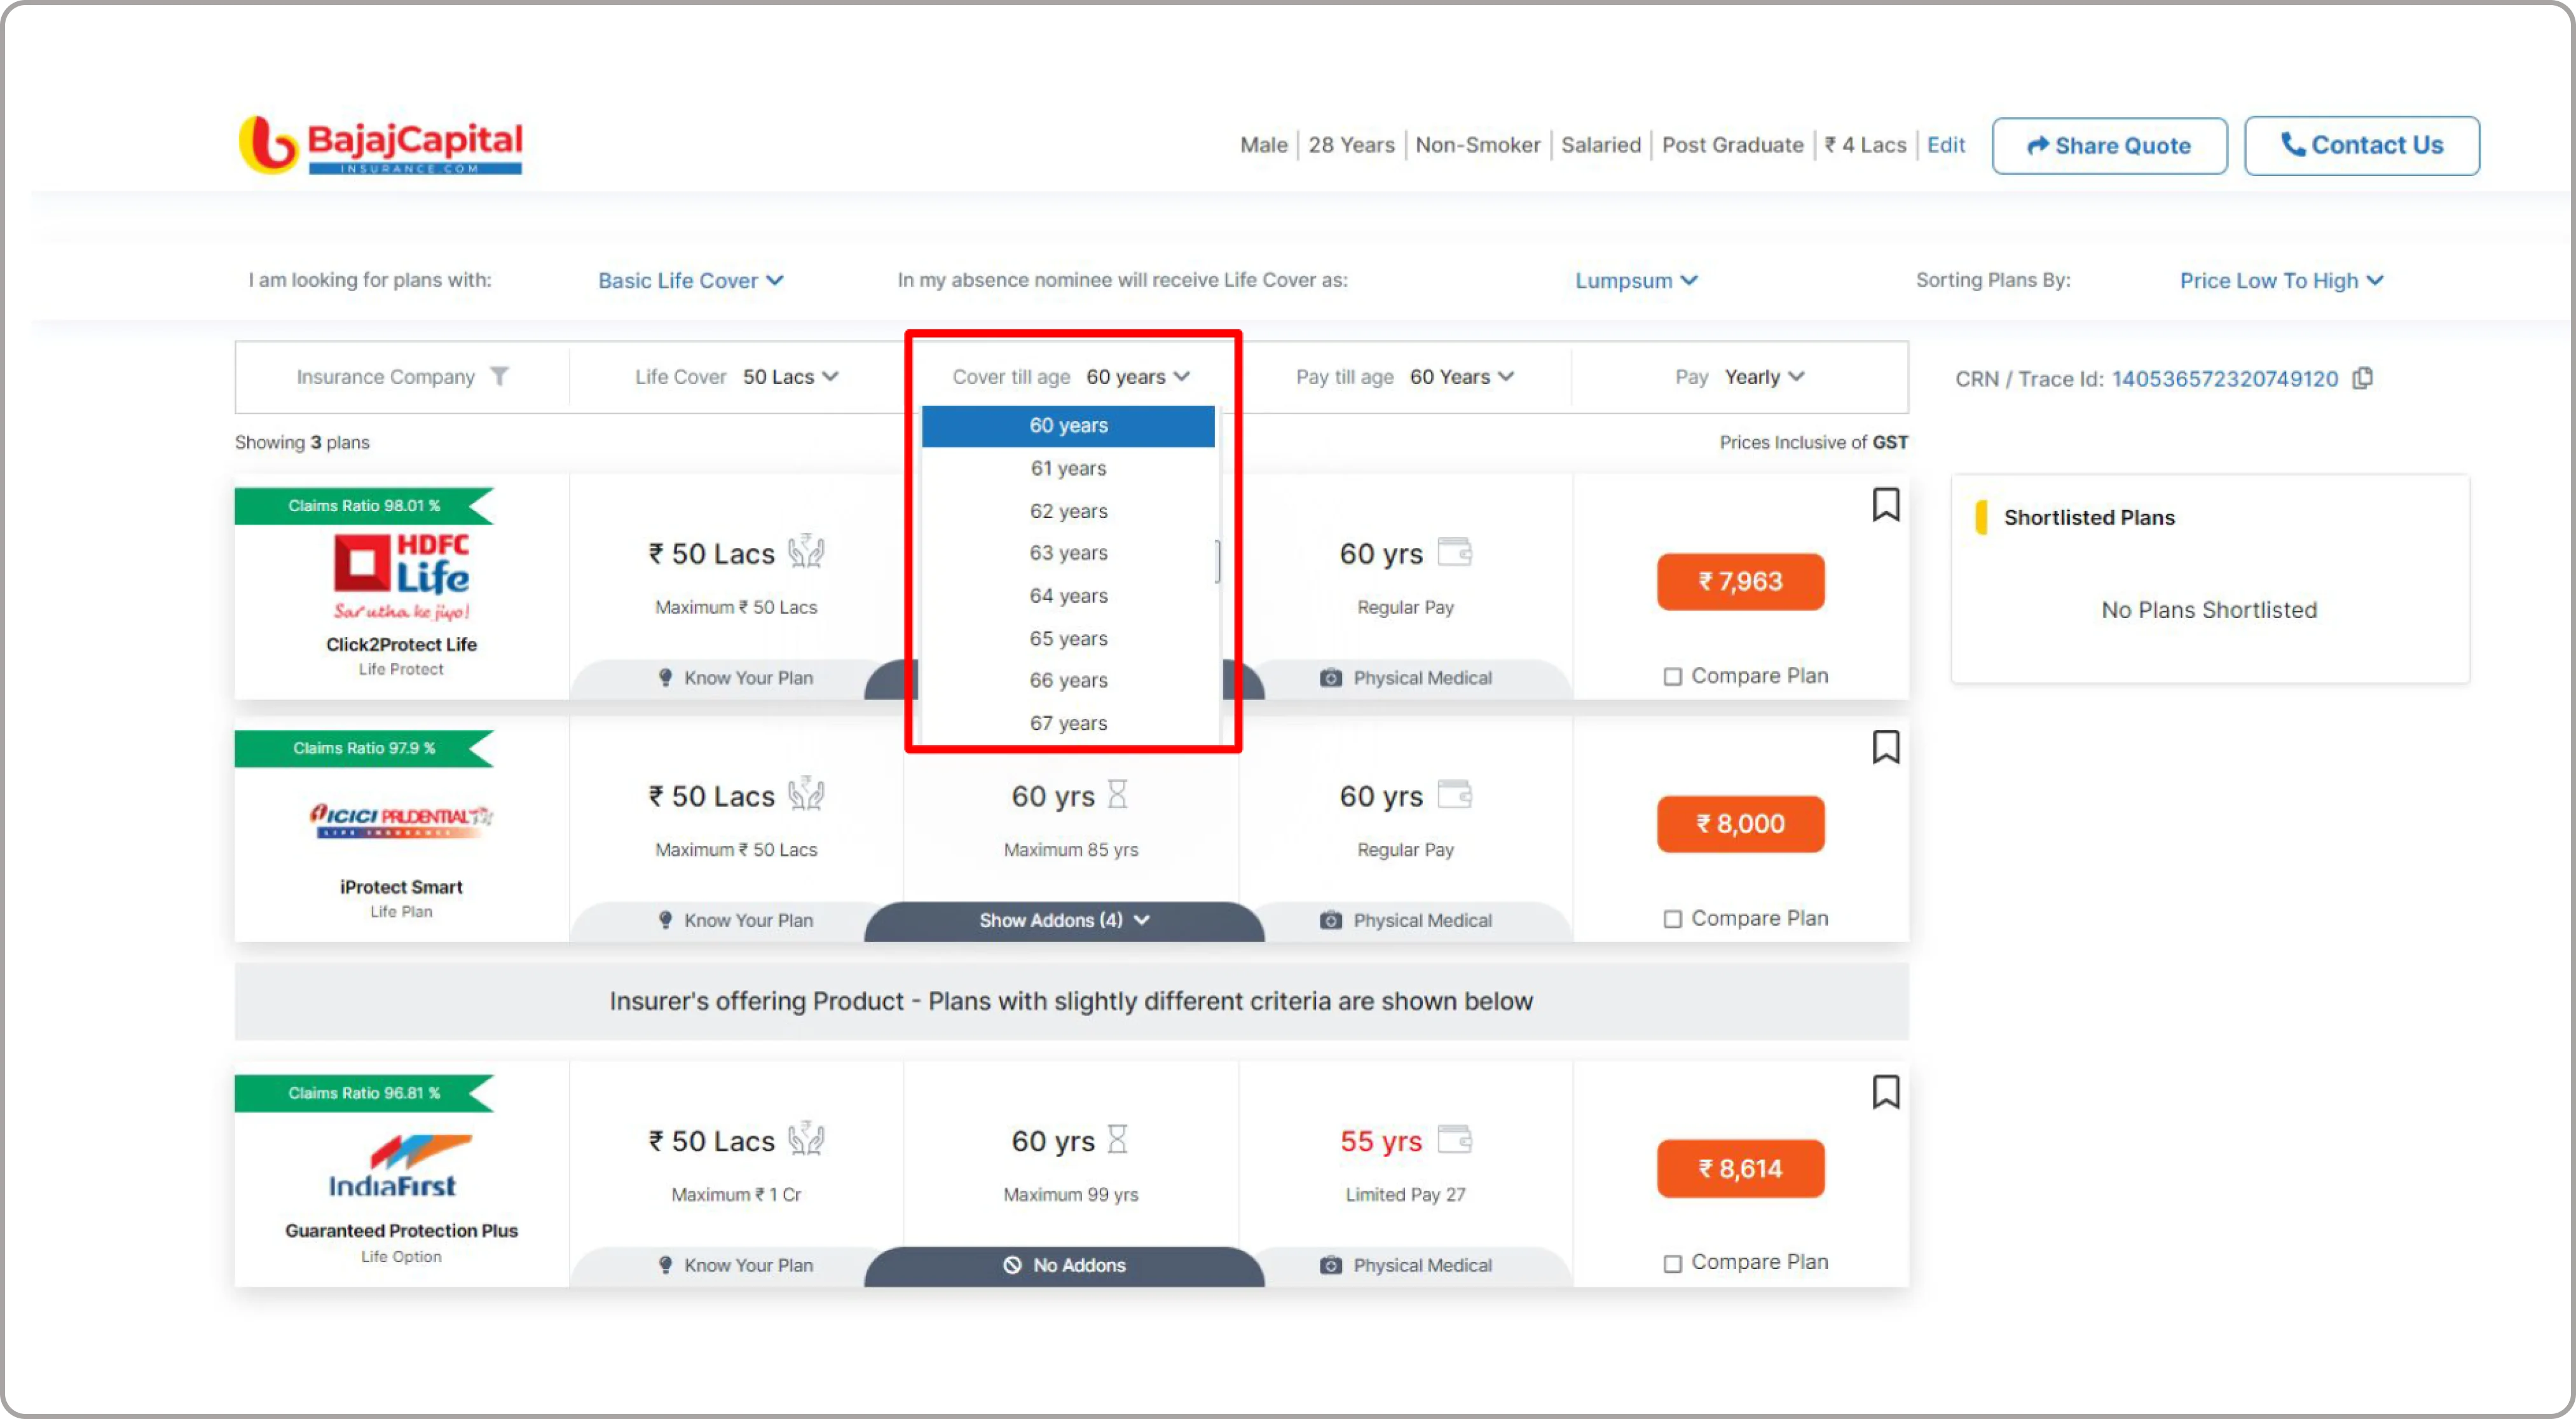Click wallet icon beside IndiaFirst 55 yrs pay
This screenshot has width=2576, height=1419.
coord(1455,1139)
